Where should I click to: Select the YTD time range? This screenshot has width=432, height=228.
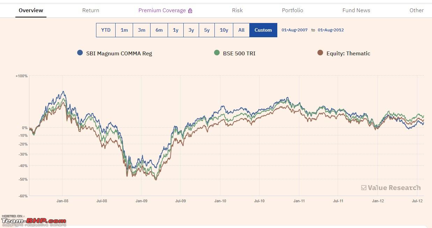106,30
